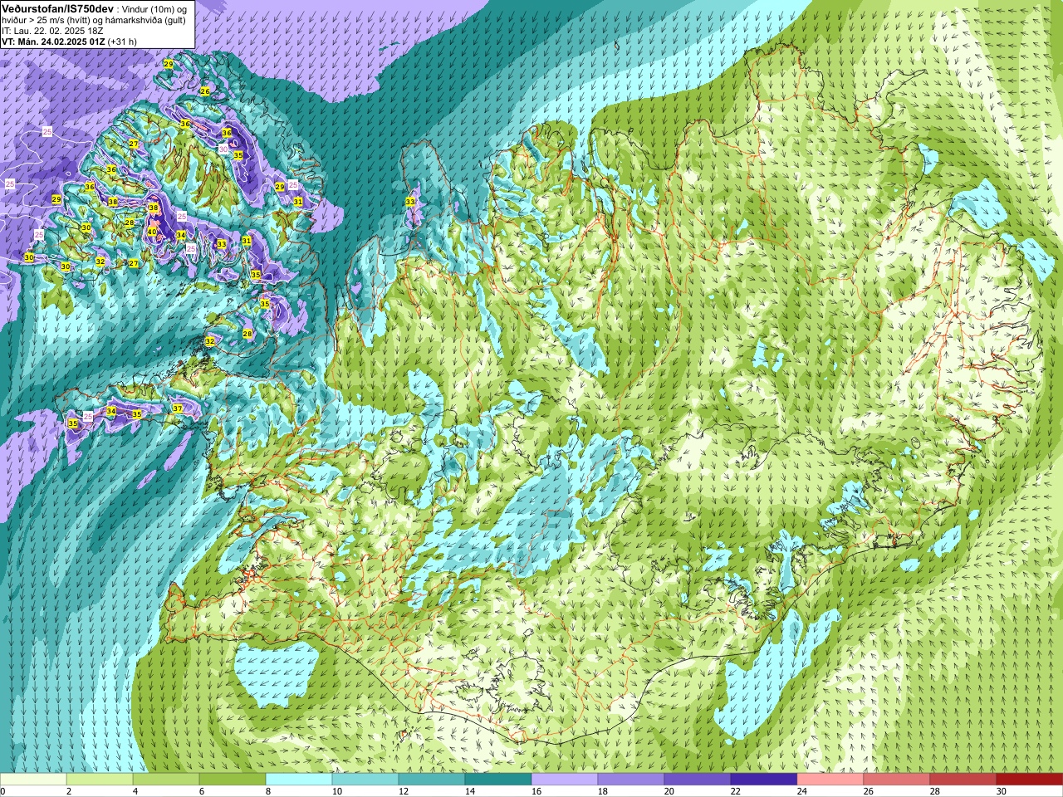This screenshot has height=797, width=1063.
Task: Click the 26–28 m/s salmon legend swatch
Action: click(x=897, y=780)
